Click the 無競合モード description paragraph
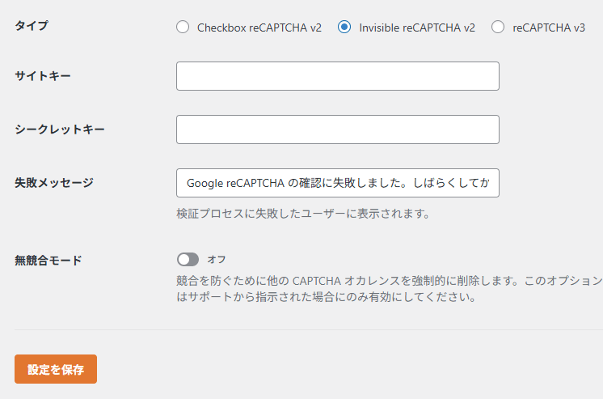The width and height of the screenshot is (603, 399). click(x=388, y=289)
